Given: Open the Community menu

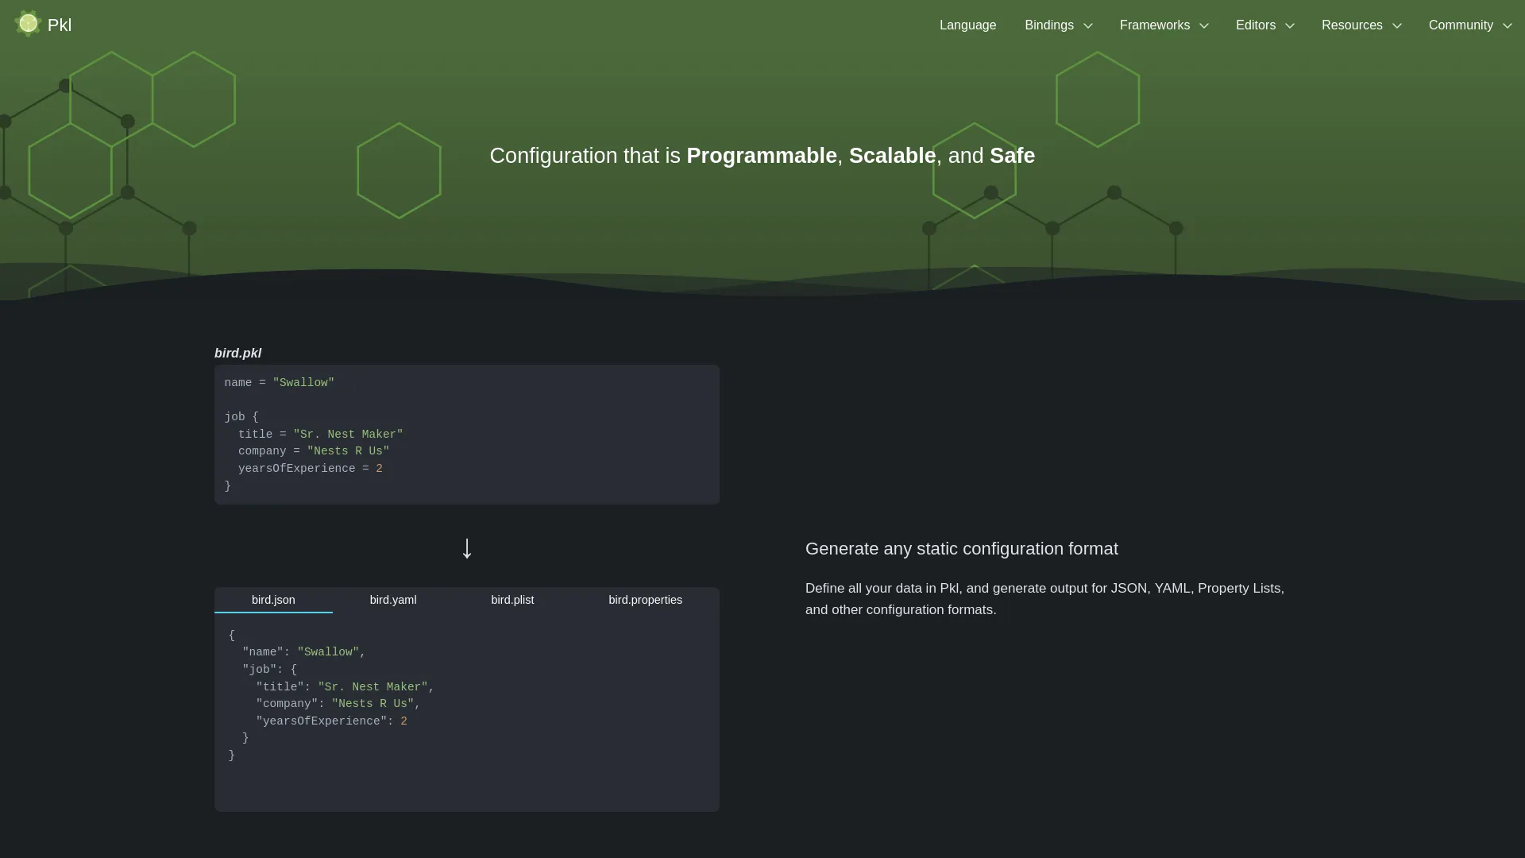Looking at the screenshot, I should pos(1461,25).
